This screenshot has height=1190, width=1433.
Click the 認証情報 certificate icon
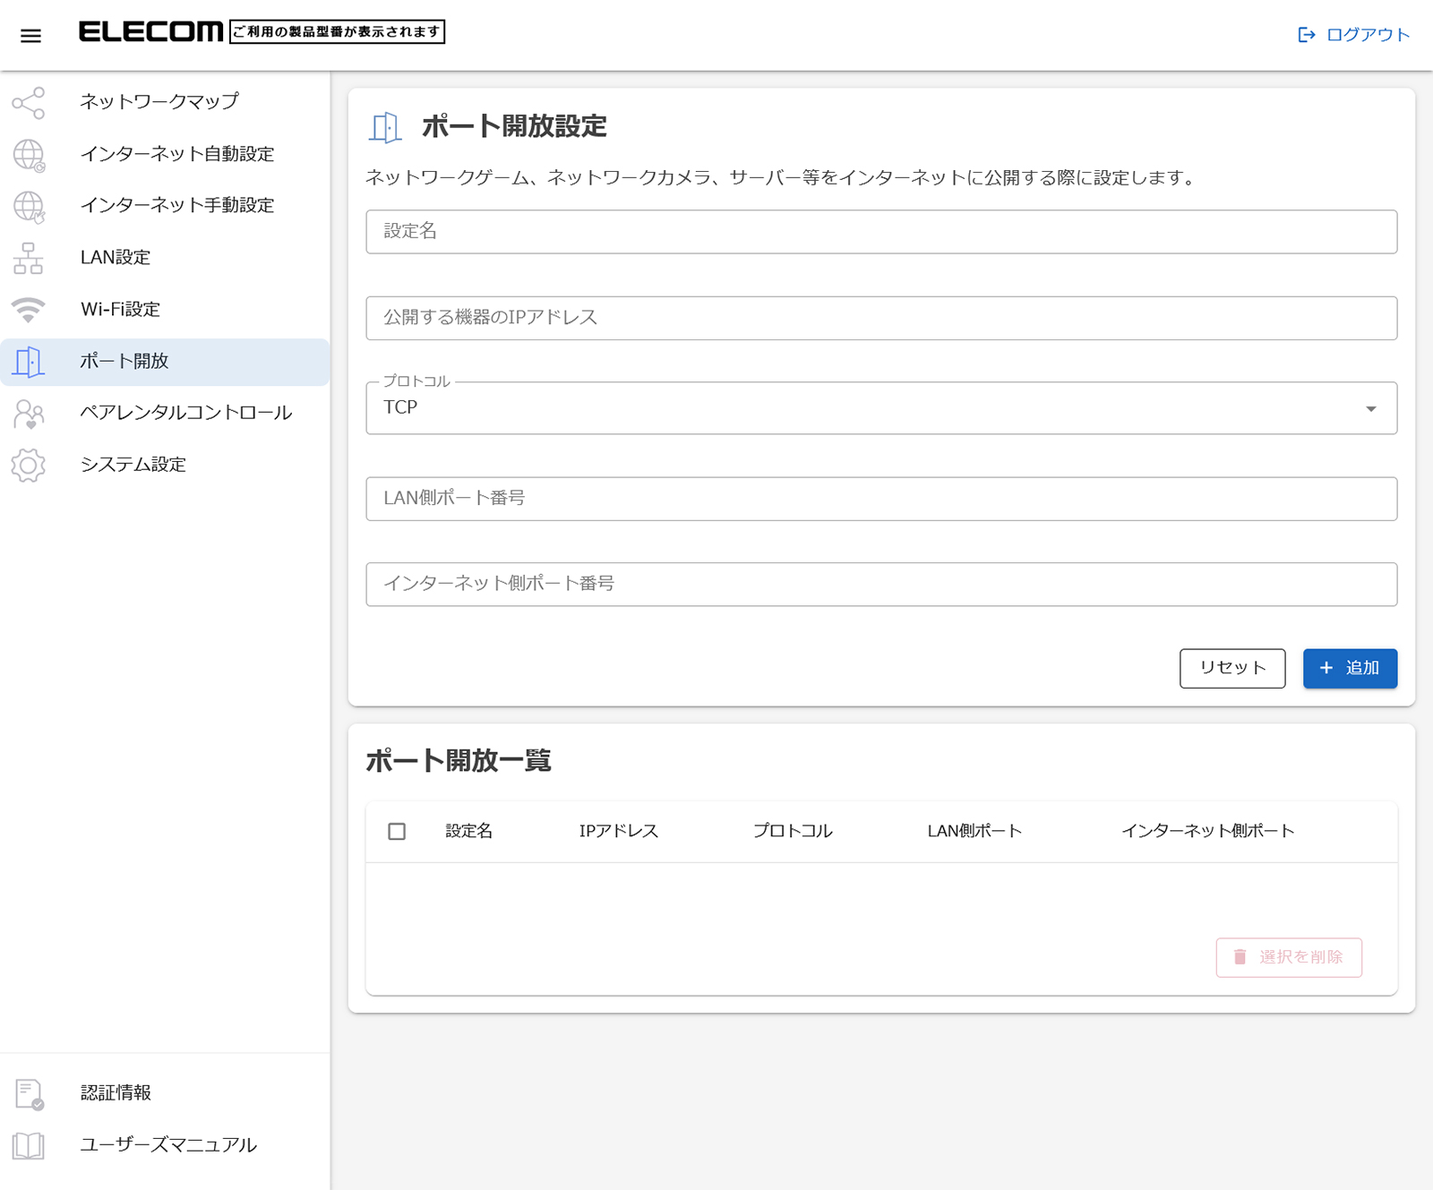click(29, 1094)
